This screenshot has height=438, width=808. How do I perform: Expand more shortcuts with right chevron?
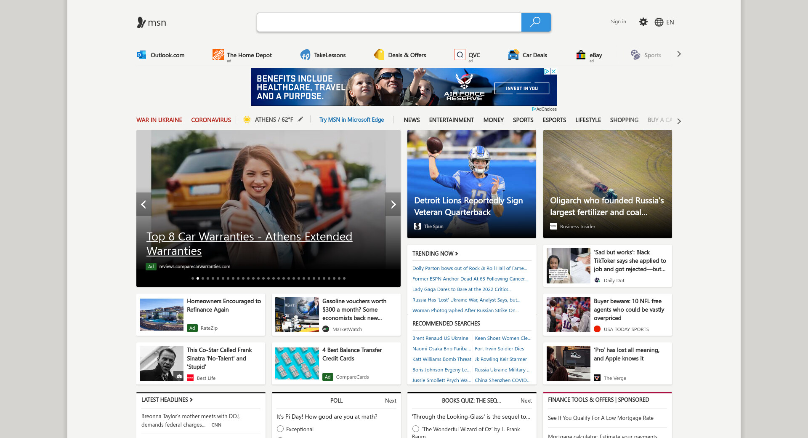[679, 54]
